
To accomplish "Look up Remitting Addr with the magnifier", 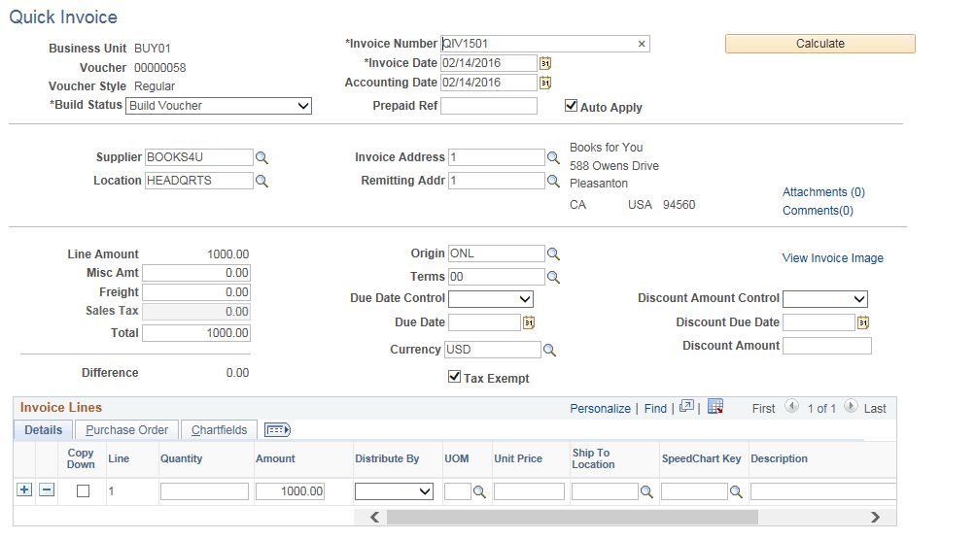I will pos(553,181).
